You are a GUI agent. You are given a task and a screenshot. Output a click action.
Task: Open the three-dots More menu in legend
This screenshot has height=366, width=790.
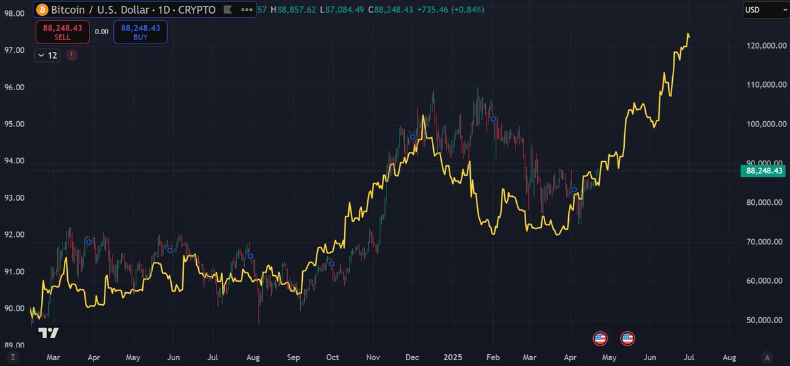click(247, 10)
